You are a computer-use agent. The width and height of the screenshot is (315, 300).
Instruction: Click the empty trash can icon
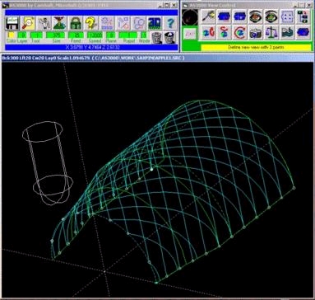(156, 37)
